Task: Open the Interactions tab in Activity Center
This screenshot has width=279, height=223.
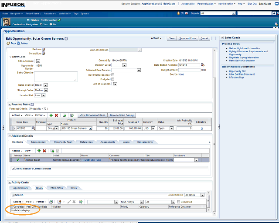Action: click(x=56, y=188)
